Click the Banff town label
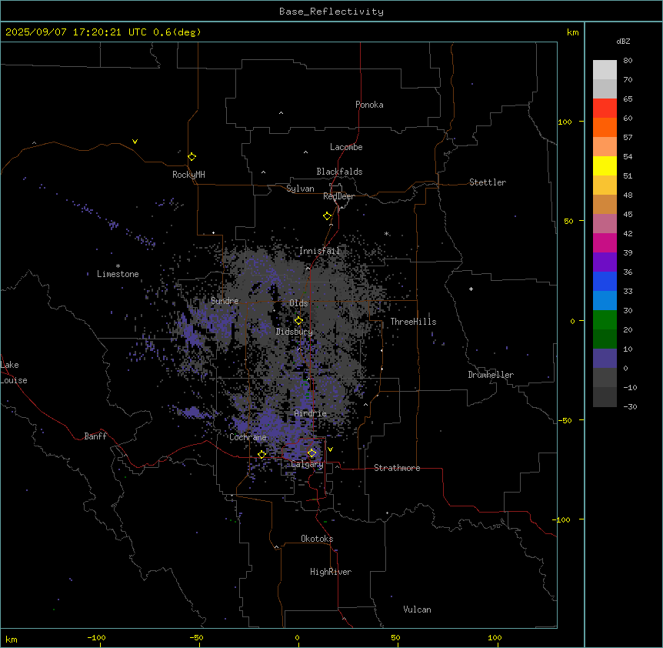The height and width of the screenshot is (648, 663). click(x=95, y=436)
